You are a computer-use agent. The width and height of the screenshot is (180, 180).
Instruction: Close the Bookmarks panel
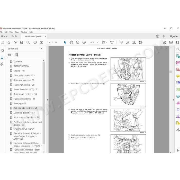tap(42, 49)
